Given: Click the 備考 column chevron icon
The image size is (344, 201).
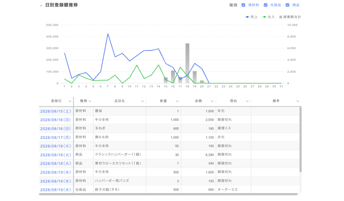Looking at the screenshot, I should coord(298,101).
